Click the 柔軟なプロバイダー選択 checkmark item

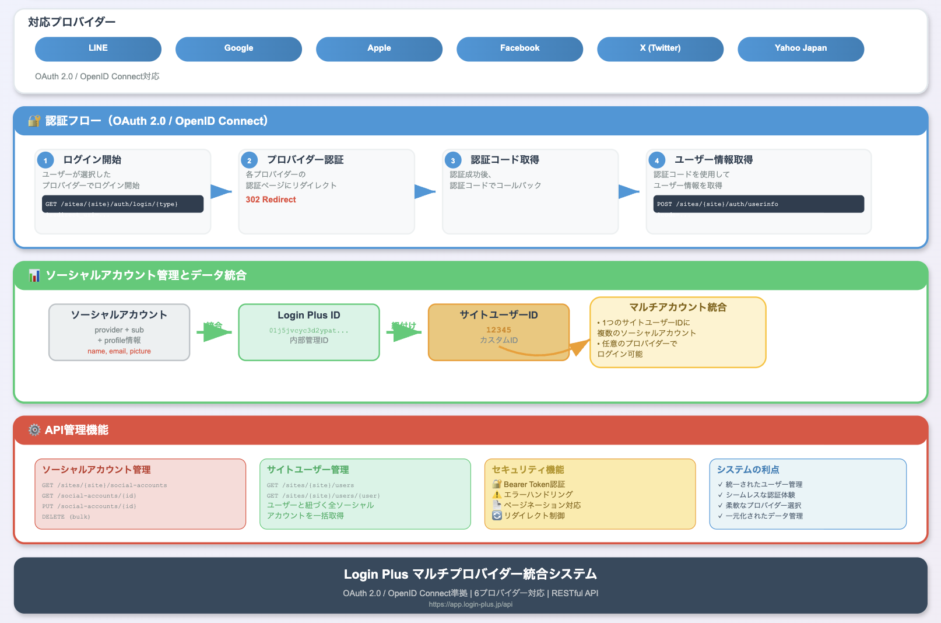(x=759, y=505)
